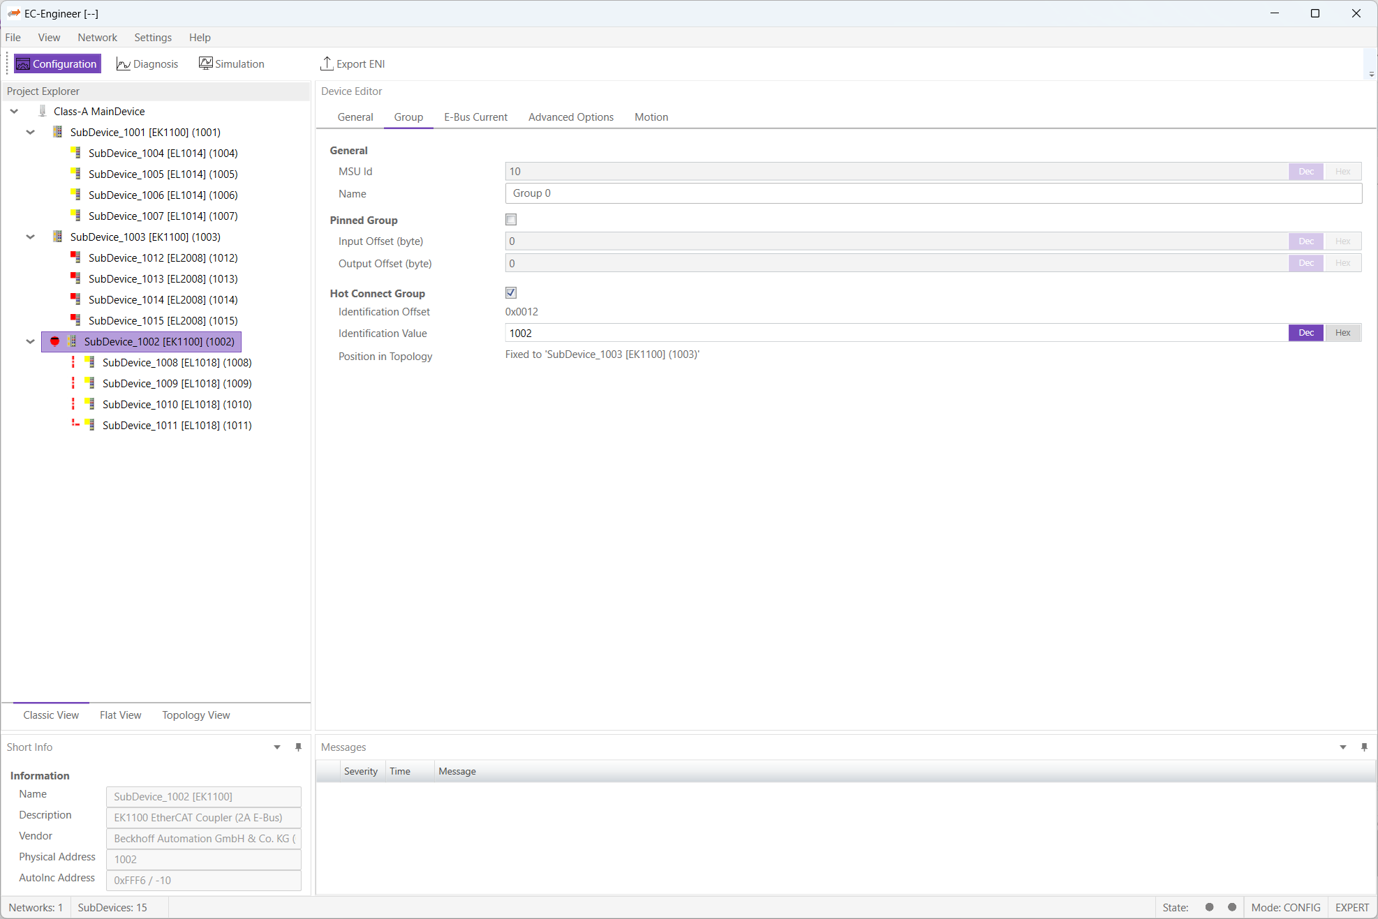
Task: Uncheck the Hot Connect Group checkbox
Action: (x=511, y=293)
